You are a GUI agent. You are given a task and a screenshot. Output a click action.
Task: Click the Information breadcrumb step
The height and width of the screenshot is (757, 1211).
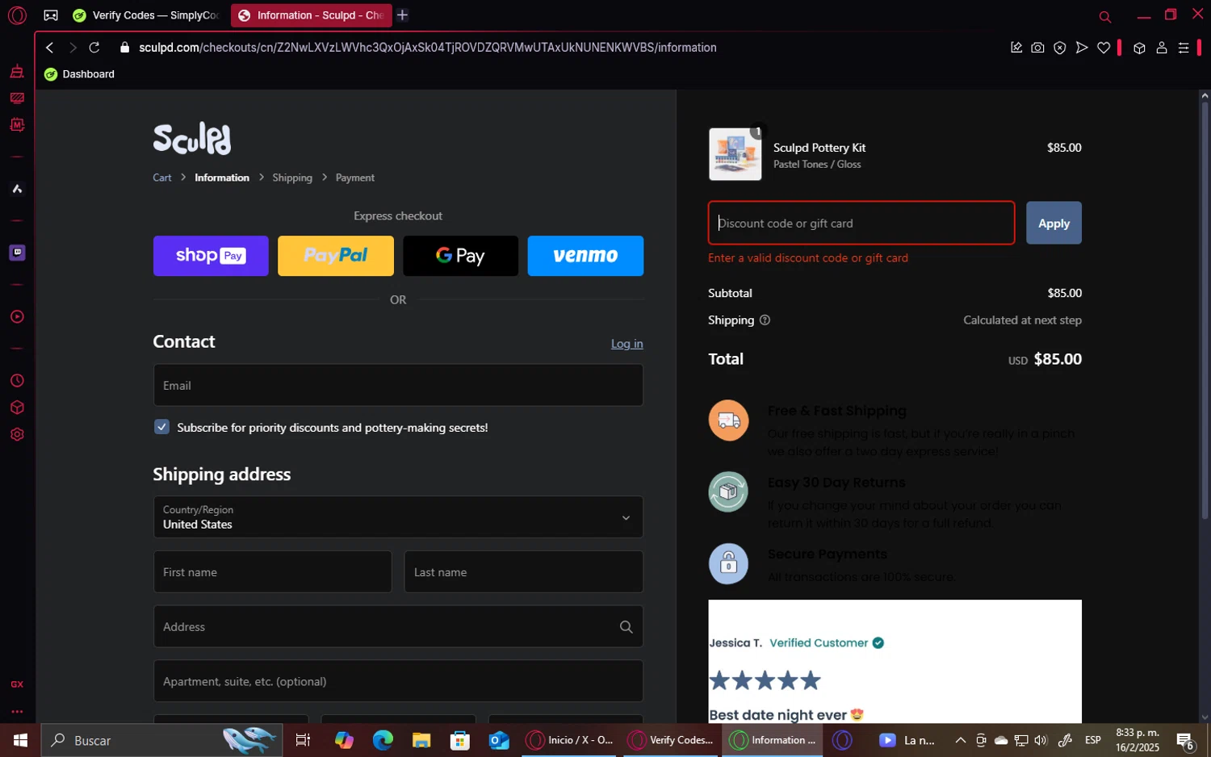[222, 178]
